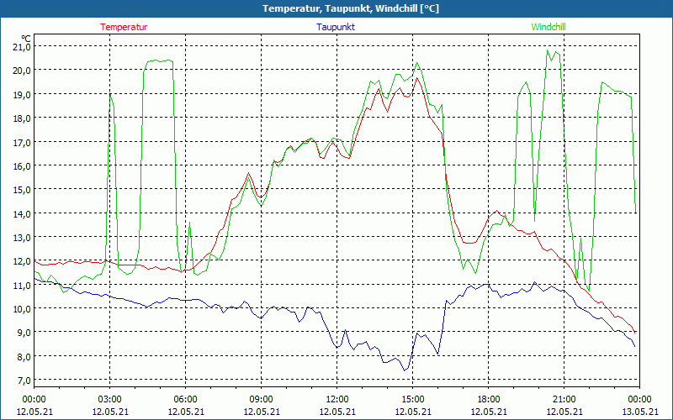Click the 03:00 time axis label
Viewport: 673px width, 420px height.
110,400
